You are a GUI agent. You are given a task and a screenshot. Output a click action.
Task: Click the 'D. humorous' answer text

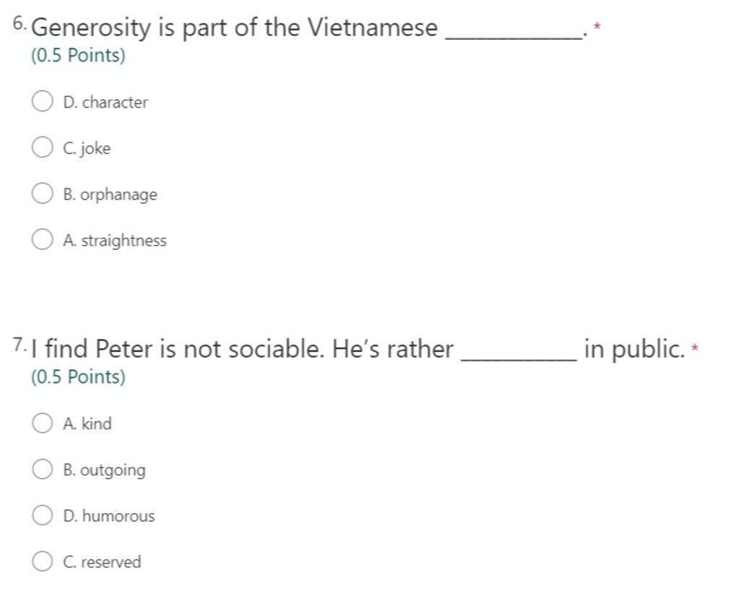[x=109, y=515]
